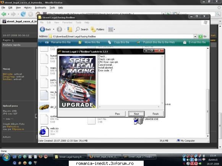Select human RPK file icon
The image size is (222, 166).
coord(44,59)
